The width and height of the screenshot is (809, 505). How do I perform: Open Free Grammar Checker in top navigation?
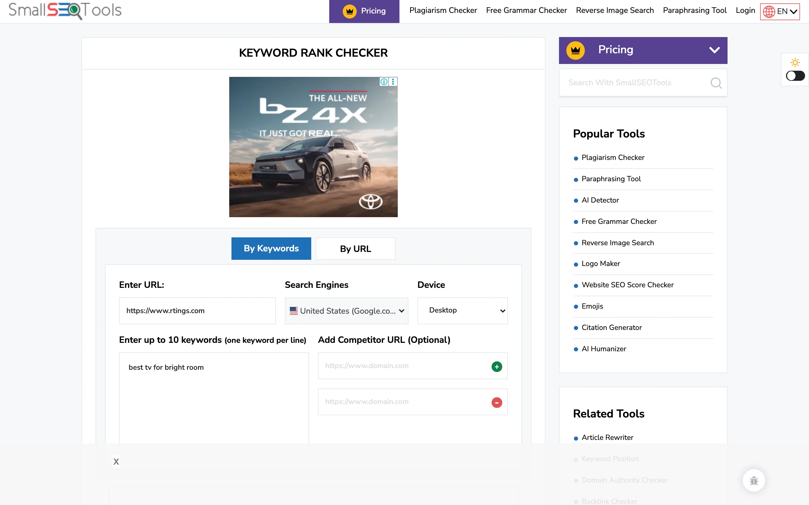coord(526,11)
